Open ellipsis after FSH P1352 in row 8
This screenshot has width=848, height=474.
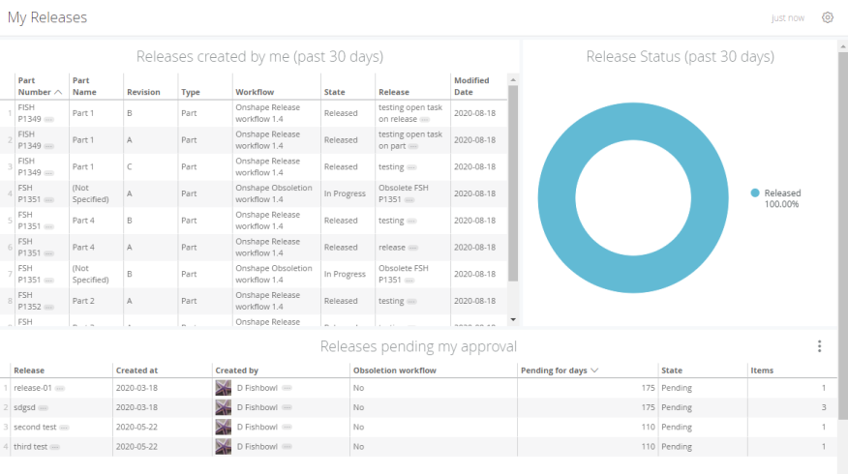[x=48, y=307]
